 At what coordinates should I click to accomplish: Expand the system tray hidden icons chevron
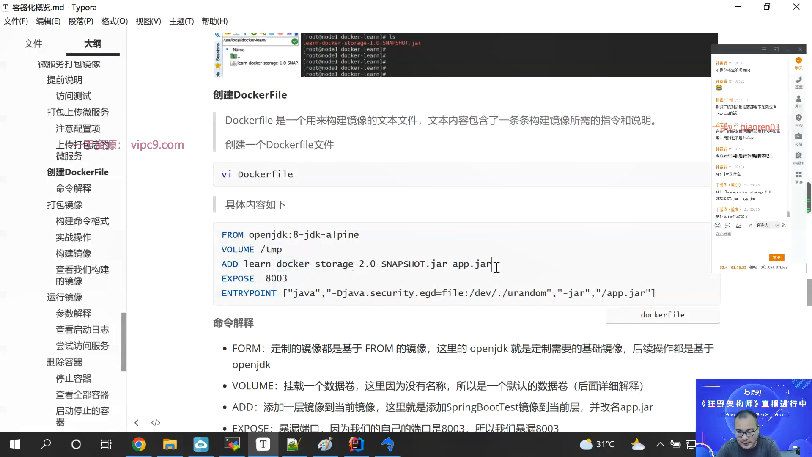click(x=660, y=444)
